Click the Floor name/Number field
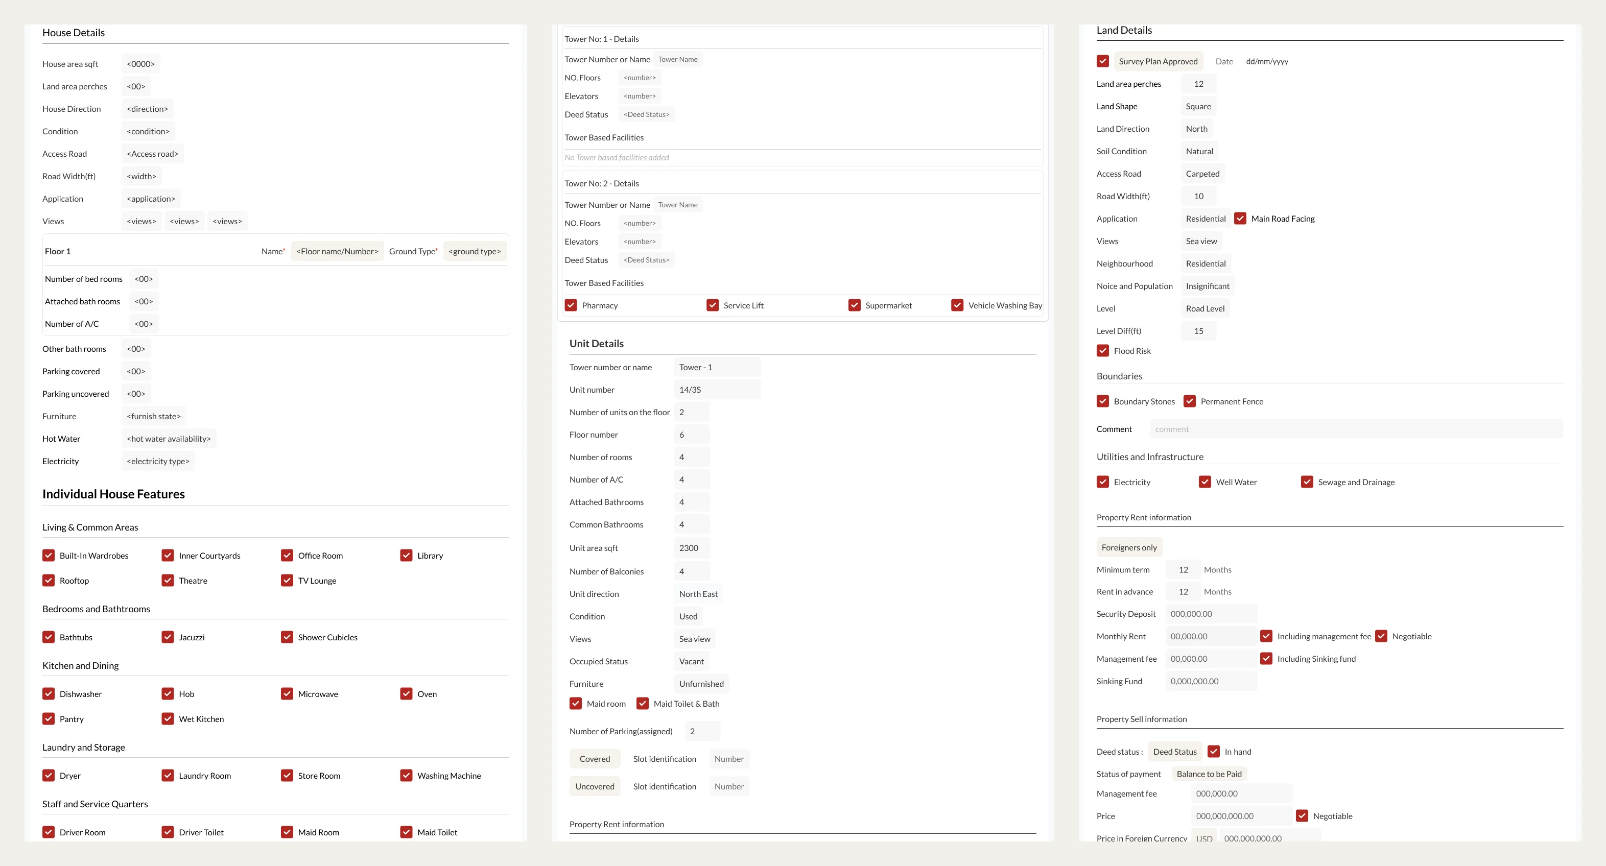Image resolution: width=1606 pixels, height=866 pixels. 337,251
